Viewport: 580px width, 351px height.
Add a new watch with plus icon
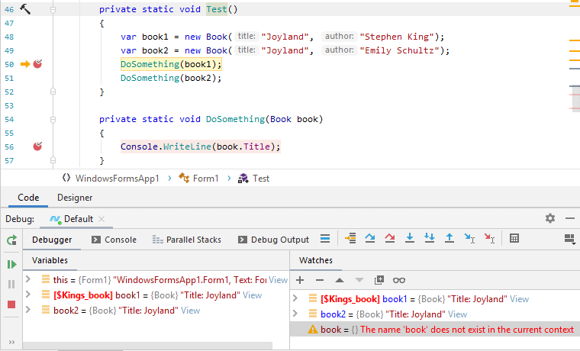pyautogui.click(x=300, y=280)
